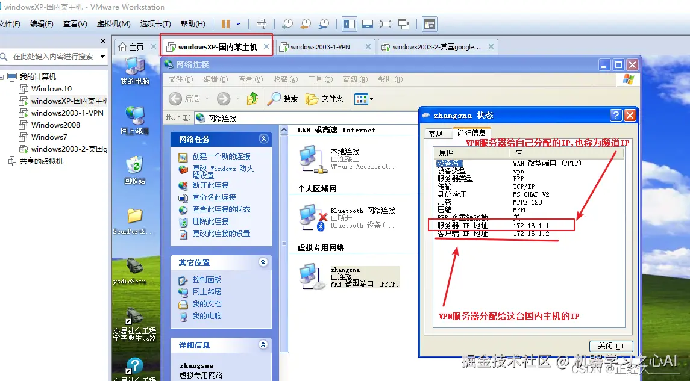
Task: Open 收藏(A) menu in 网络连接 window
Action: (285, 79)
